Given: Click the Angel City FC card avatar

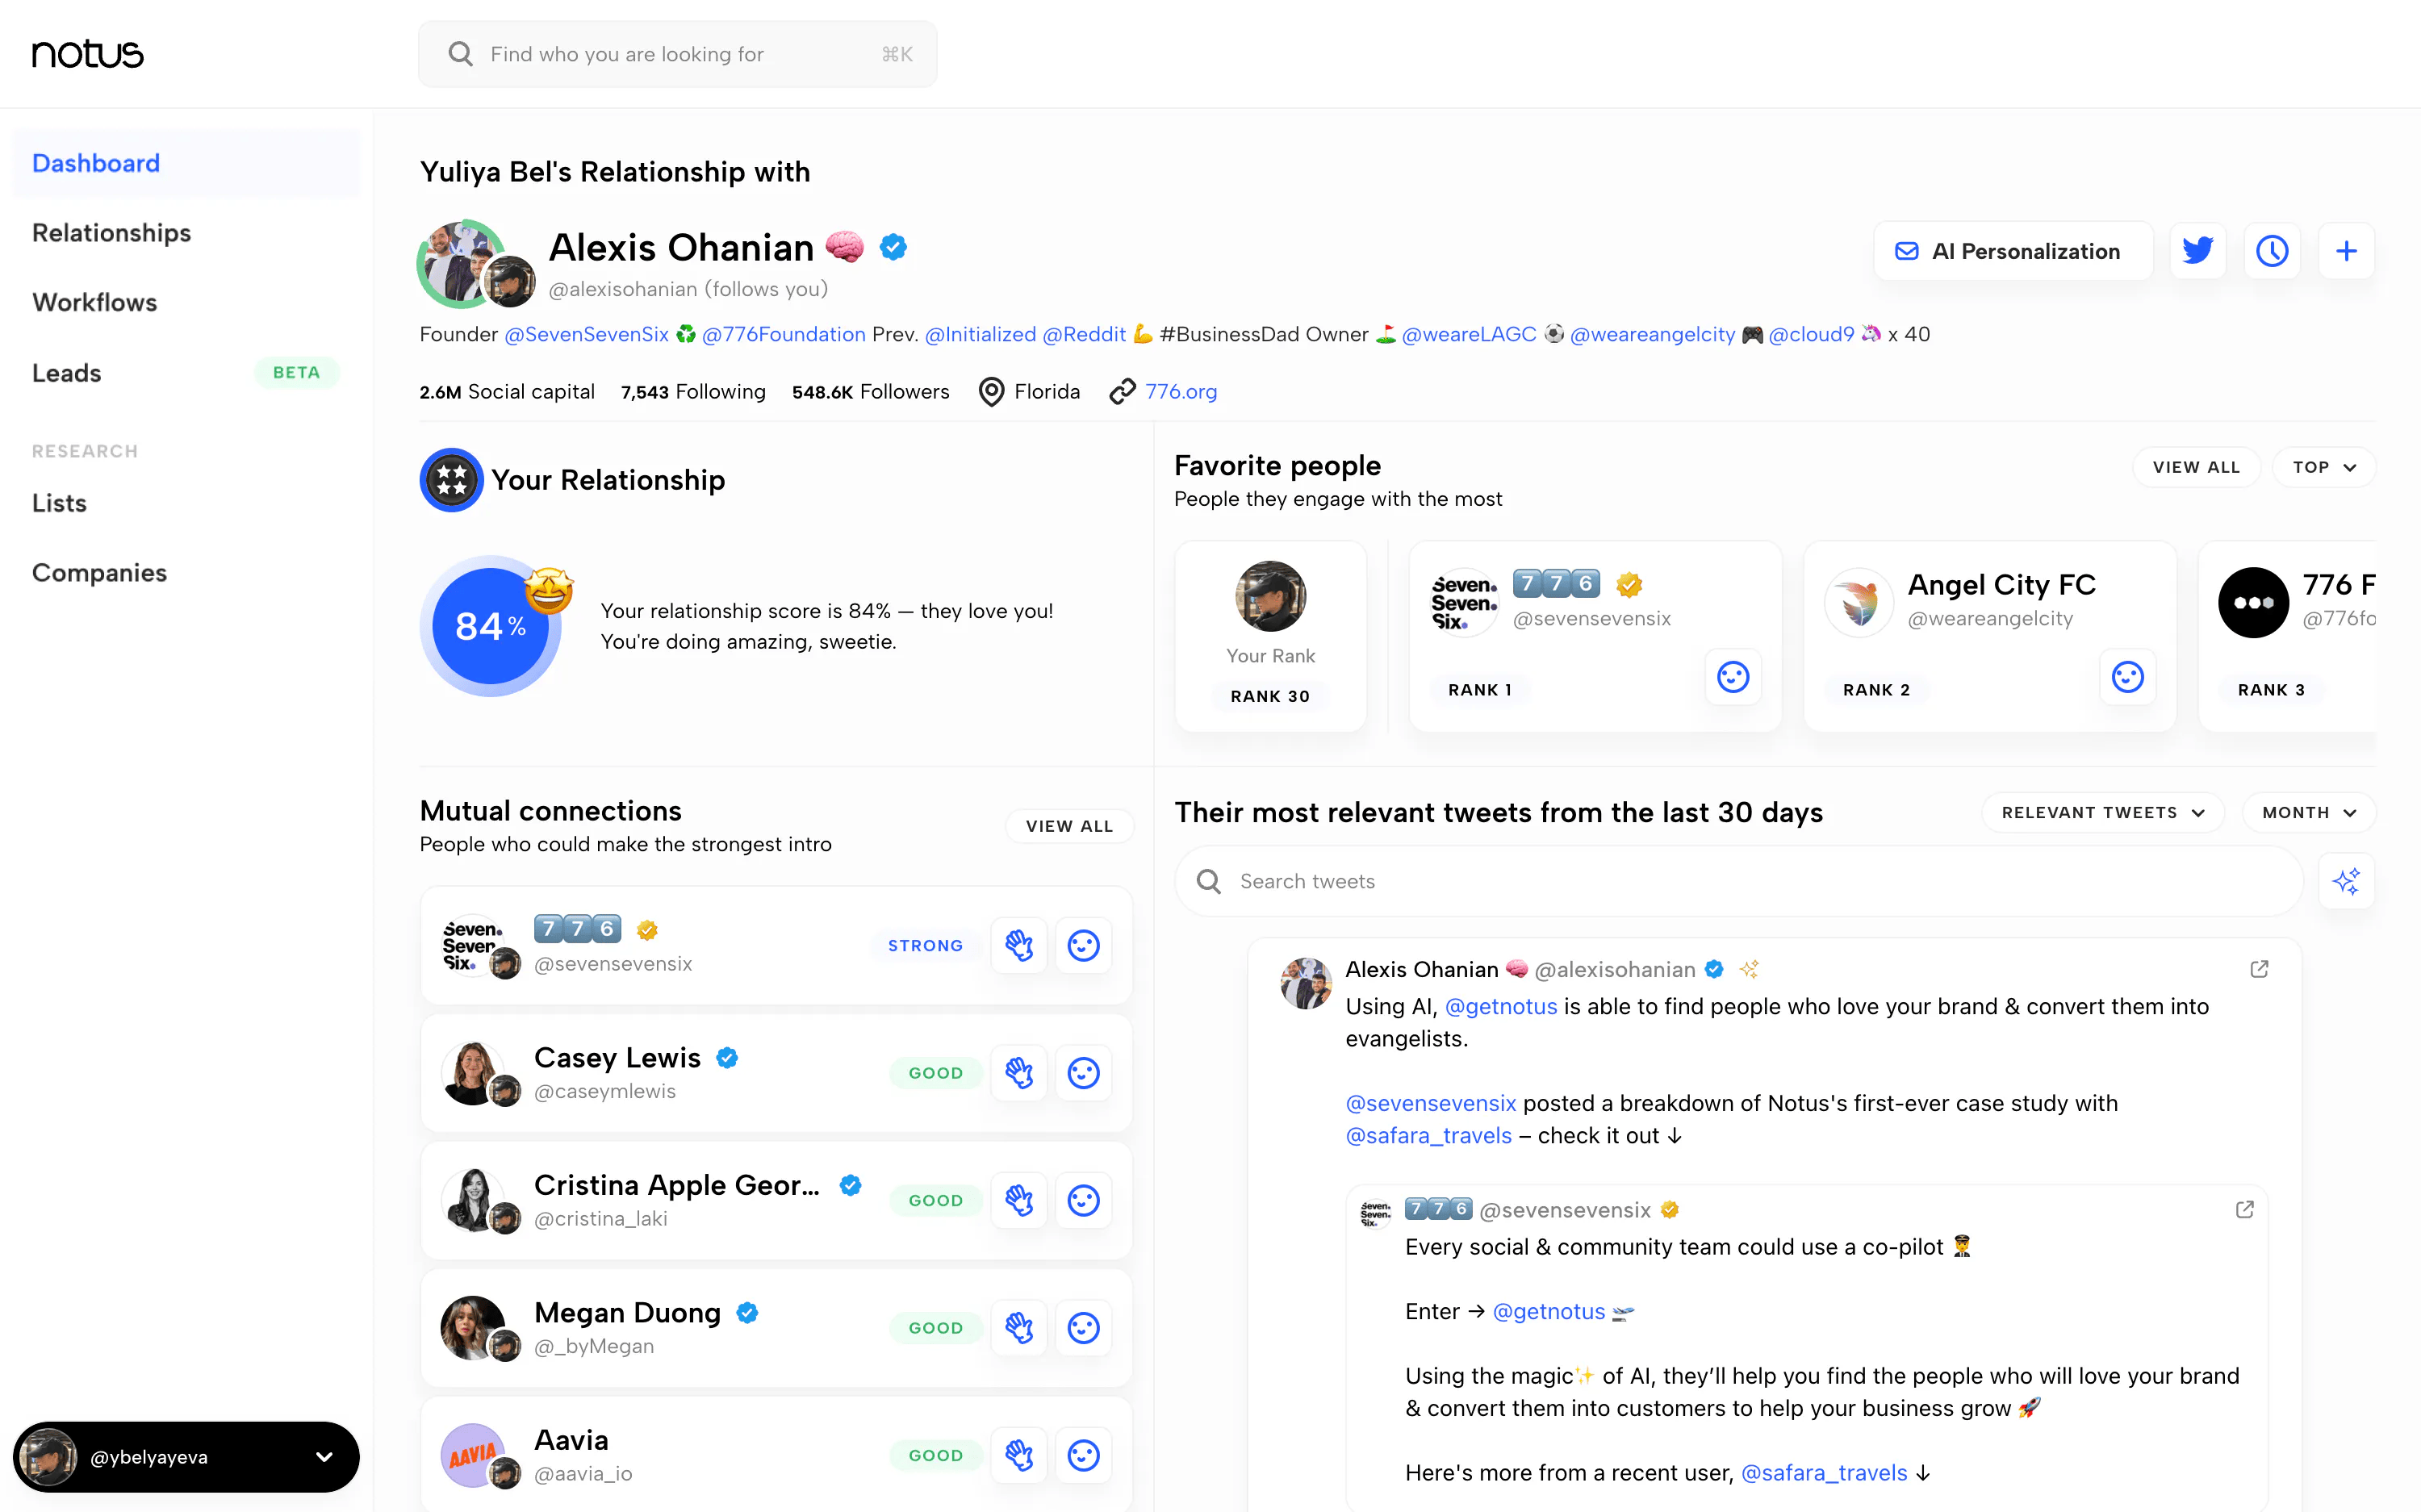Looking at the screenshot, I should point(1858,603).
